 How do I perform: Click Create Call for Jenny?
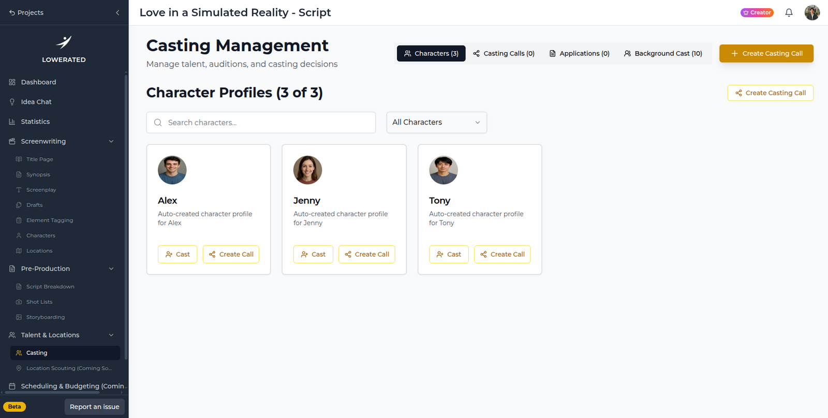coord(367,254)
